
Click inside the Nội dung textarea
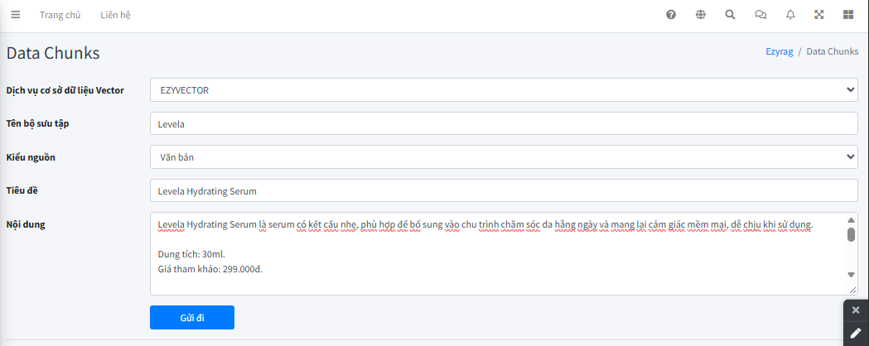pos(504,253)
